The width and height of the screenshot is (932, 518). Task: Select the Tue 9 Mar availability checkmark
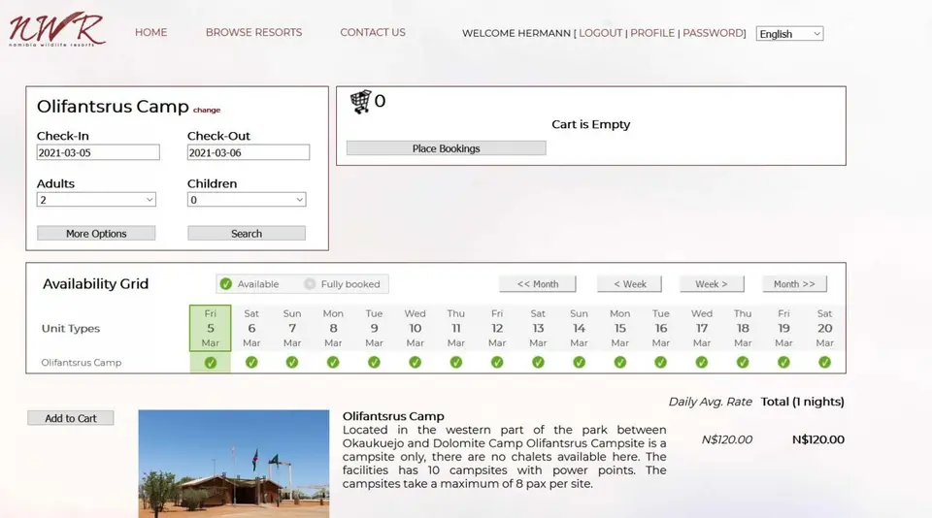pos(374,362)
